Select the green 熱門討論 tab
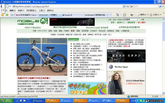 click(x=73, y=40)
